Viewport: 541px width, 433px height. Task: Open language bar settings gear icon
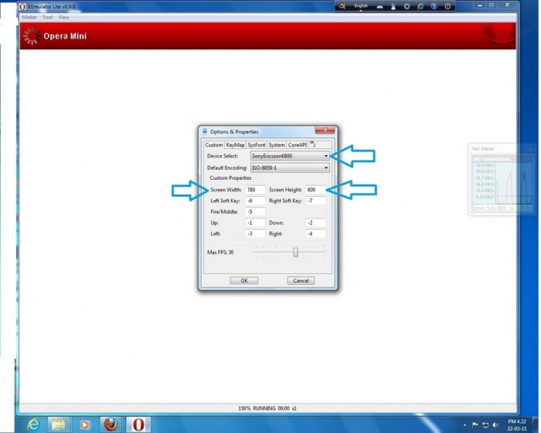point(407,6)
